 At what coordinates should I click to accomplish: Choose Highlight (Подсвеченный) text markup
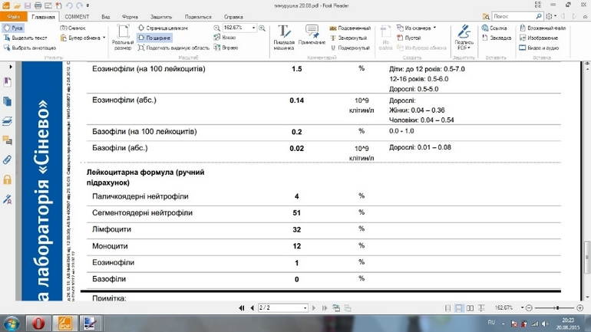(349, 28)
